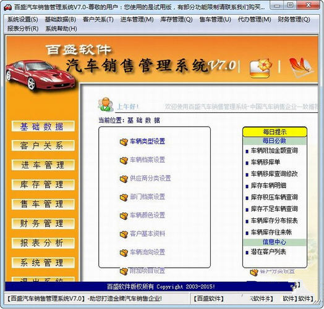This screenshot has height=309, width=324.
Task: Click the user avatar icon beside 上午好
Action: pos(106,104)
